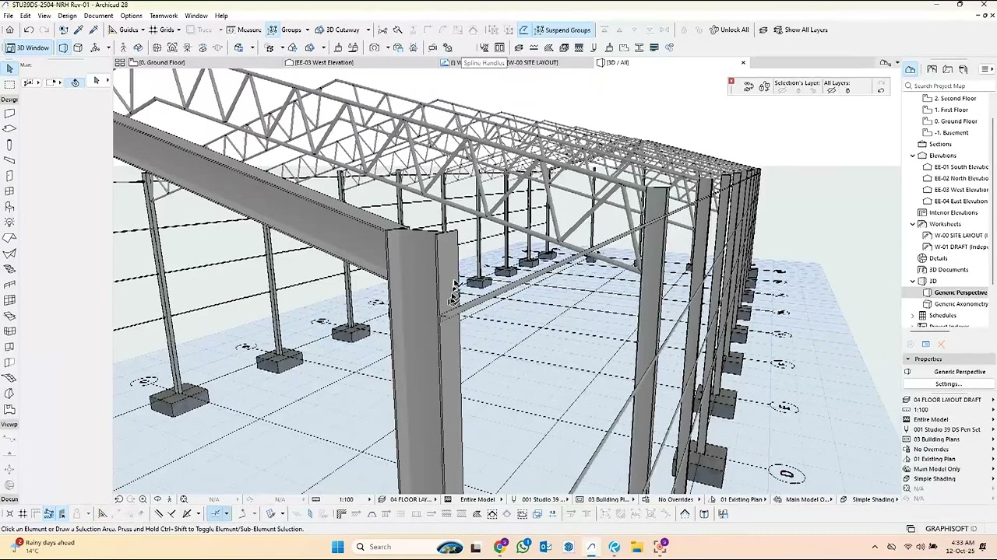Screen dimensions: 997x560
Task: Select 2. Second Floor in Project Map
Action: pyautogui.click(x=955, y=99)
